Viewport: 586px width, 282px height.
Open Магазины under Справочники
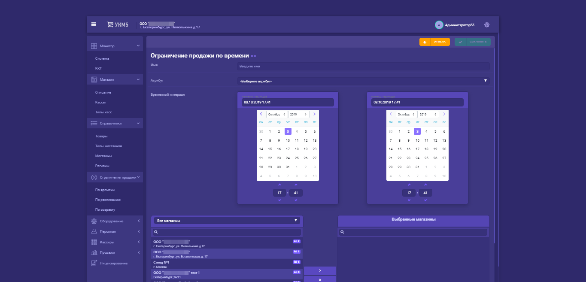point(103,156)
